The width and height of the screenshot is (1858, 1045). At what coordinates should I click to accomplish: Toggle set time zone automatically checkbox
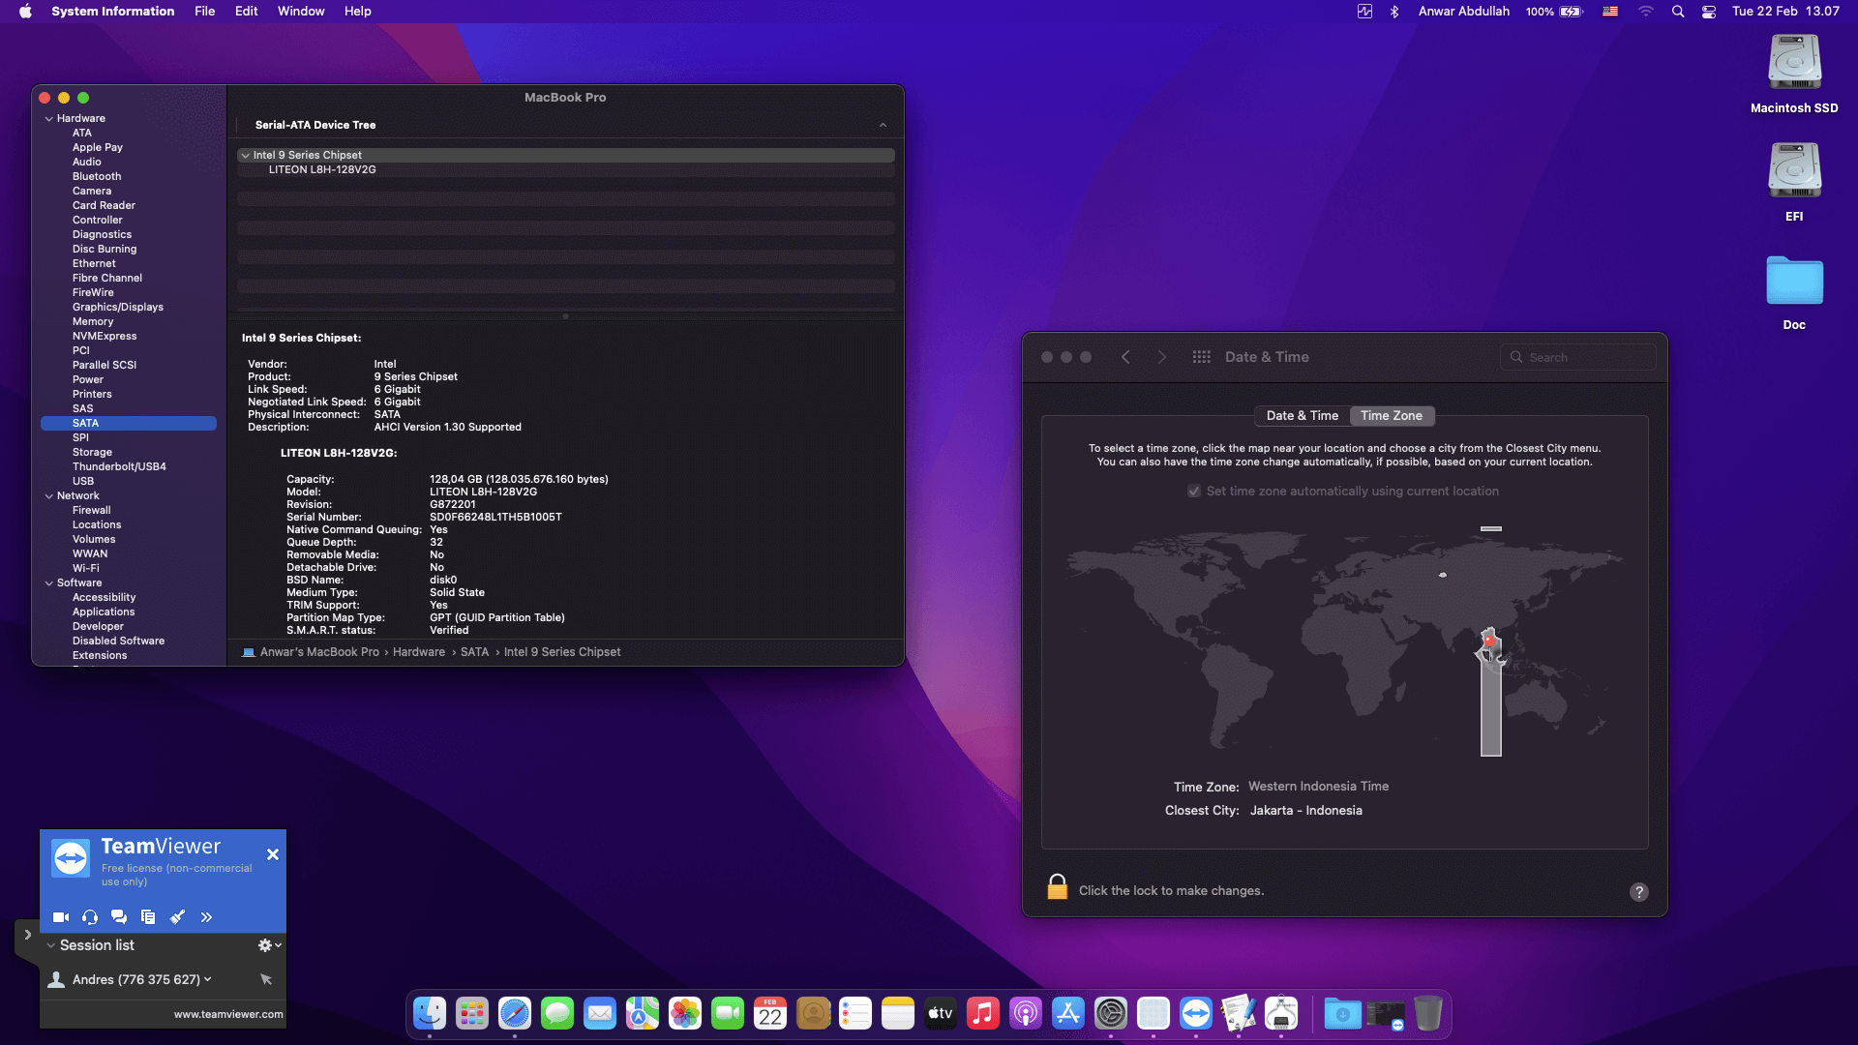[x=1194, y=492]
